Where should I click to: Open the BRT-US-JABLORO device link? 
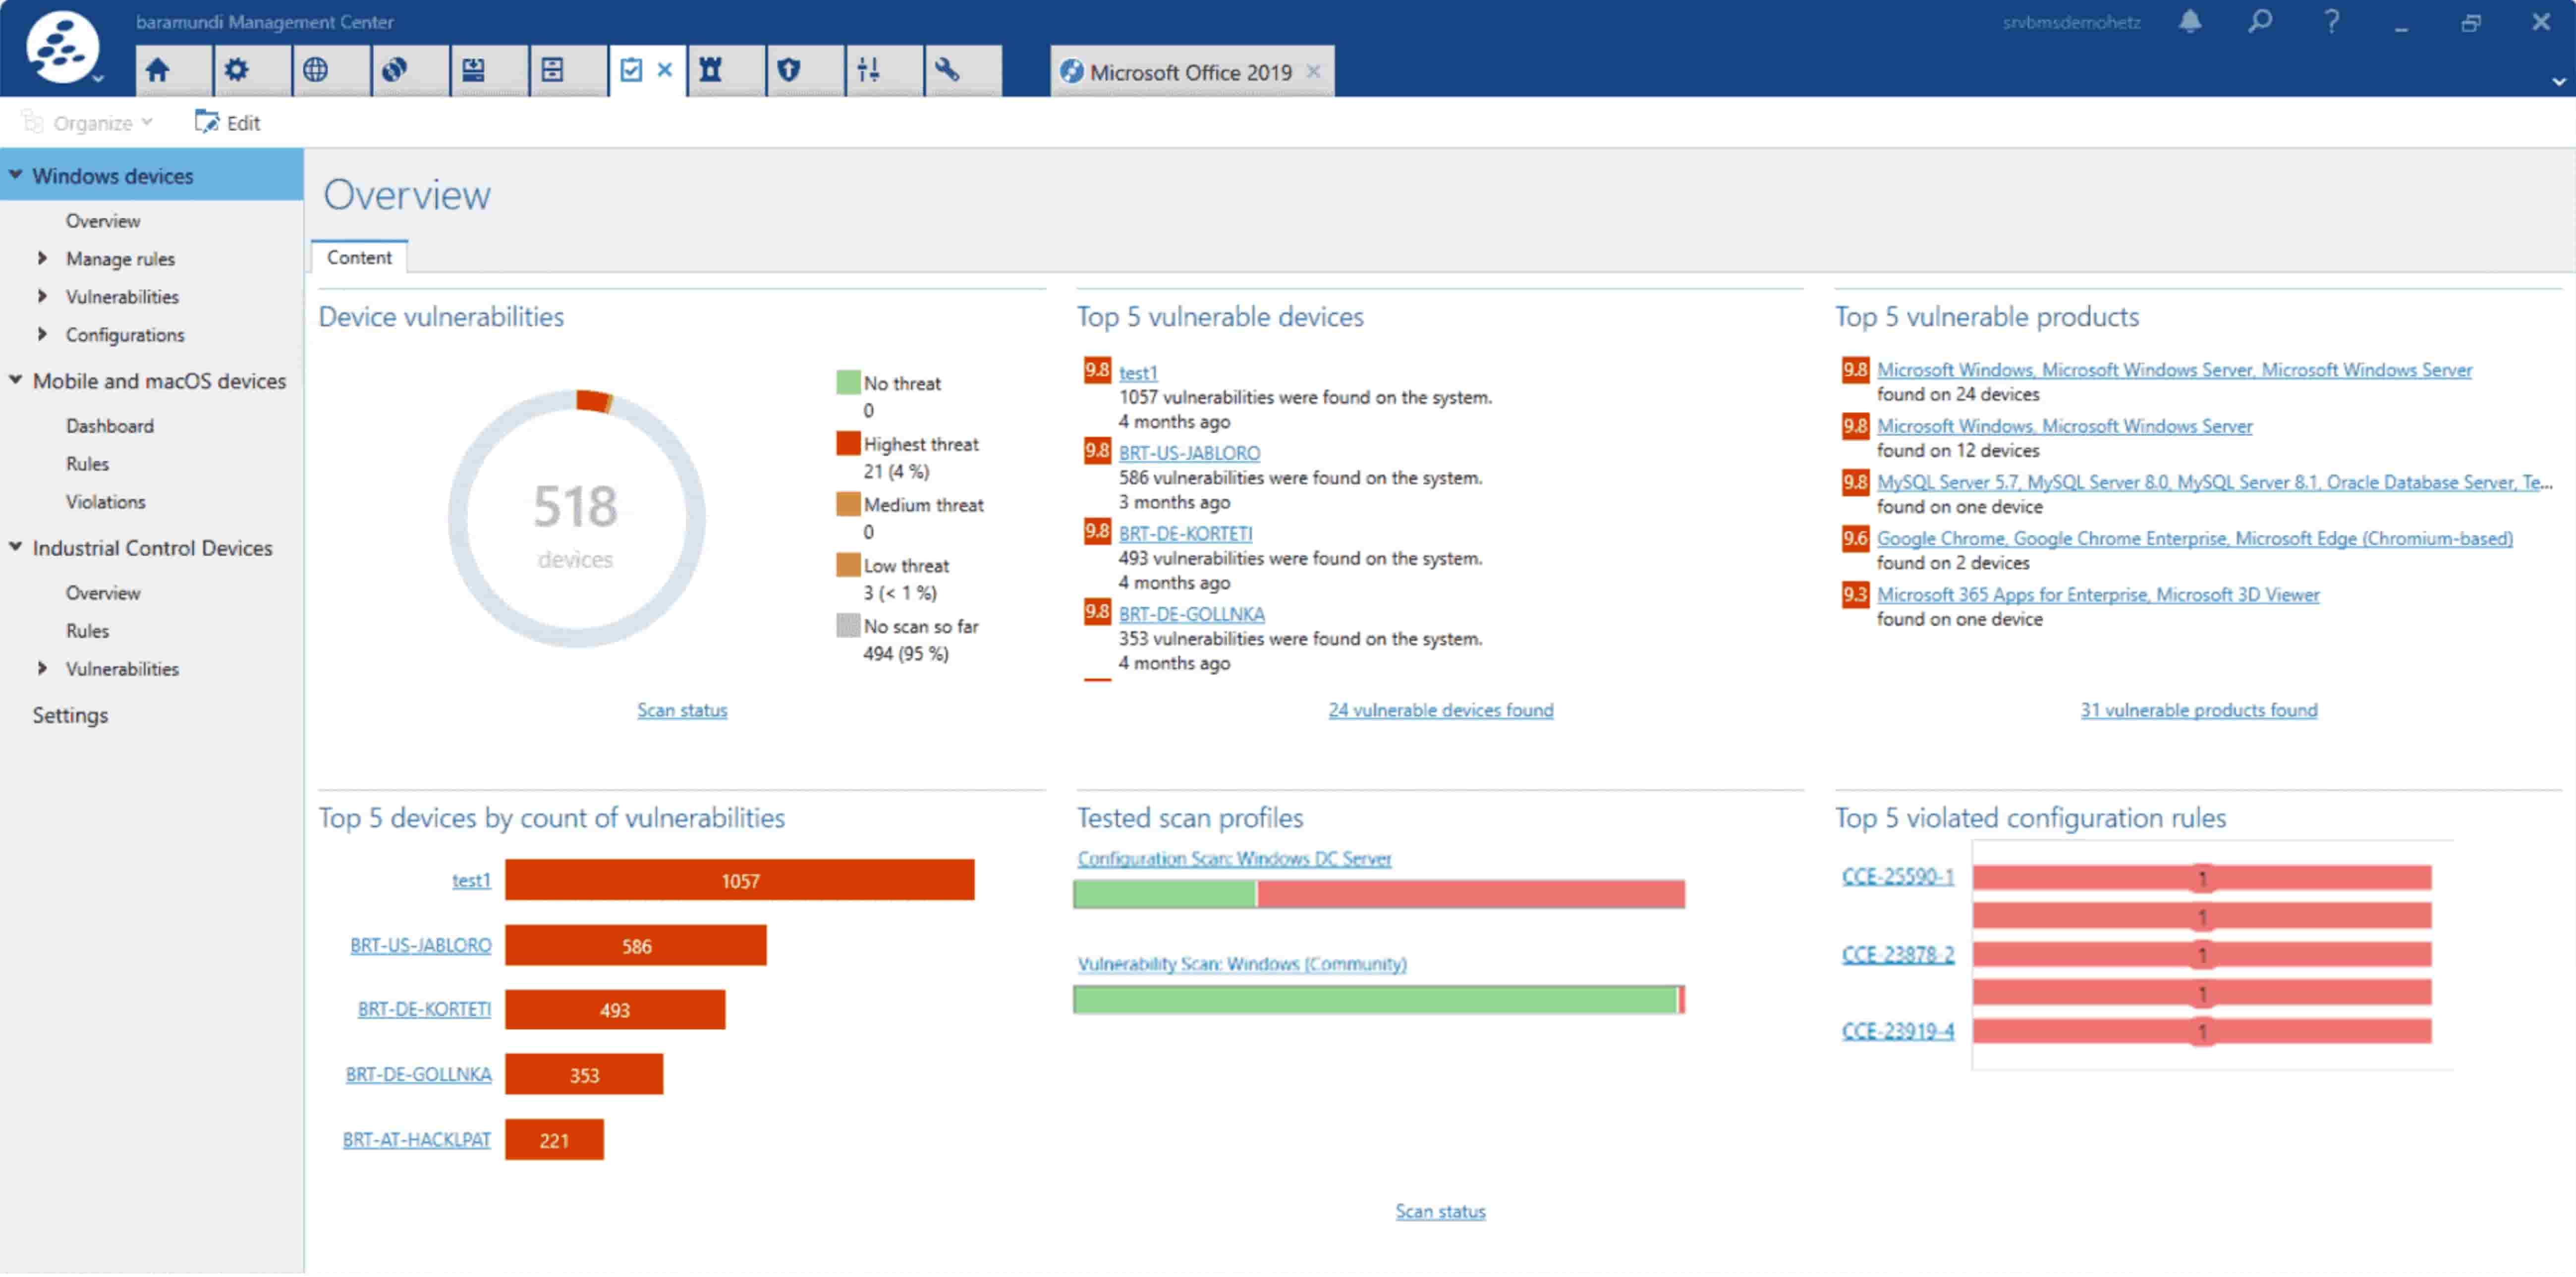tap(1189, 453)
